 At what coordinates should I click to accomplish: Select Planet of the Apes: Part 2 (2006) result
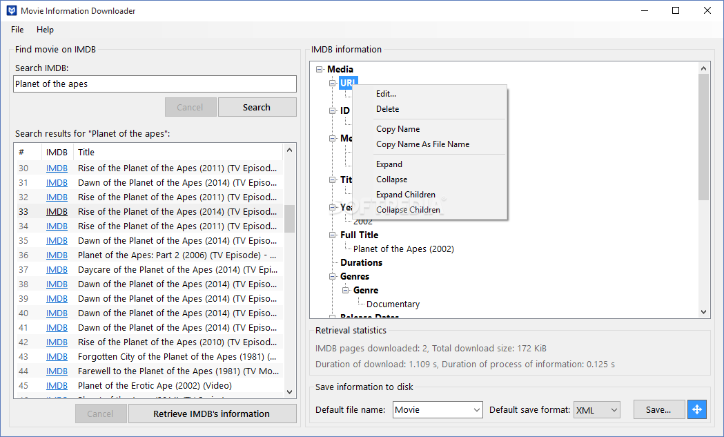pos(177,255)
